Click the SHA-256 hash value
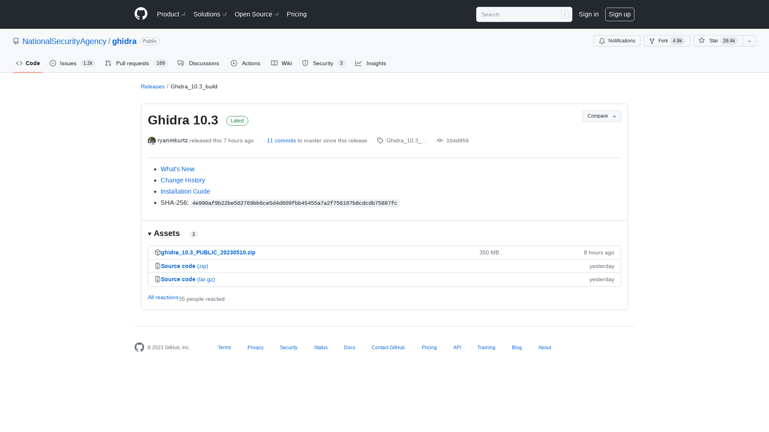Viewport: 769px width, 432px height. [x=295, y=203]
